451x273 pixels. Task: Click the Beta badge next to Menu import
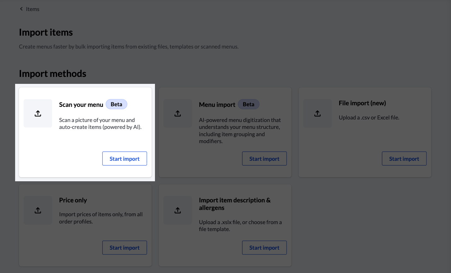pyautogui.click(x=248, y=104)
